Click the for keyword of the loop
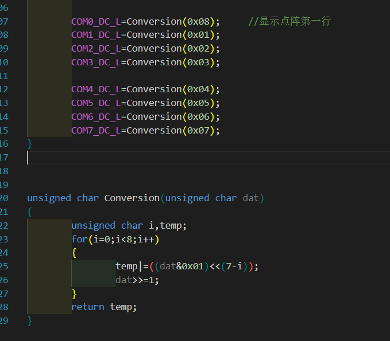This screenshot has height=341, width=390. pos(79,239)
